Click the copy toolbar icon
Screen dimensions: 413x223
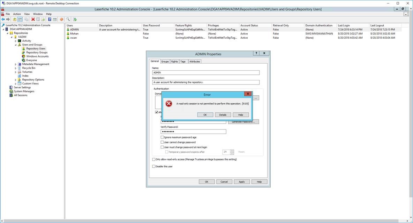point(27,19)
